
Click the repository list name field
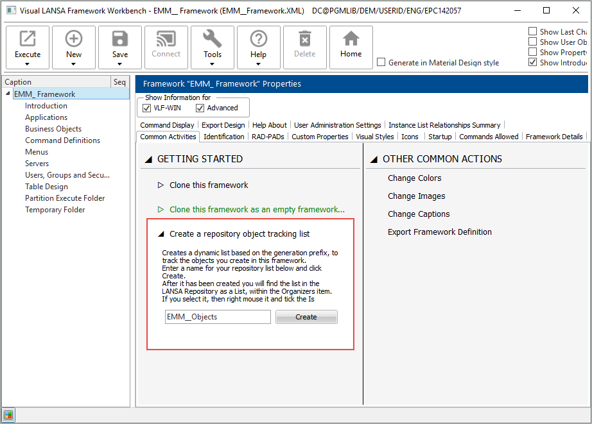click(x=218, y=317)
